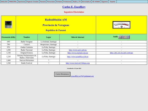Viewport: 148px width, 111px height.
Task: Click the Caracol name cell
Action: [27, 44]
